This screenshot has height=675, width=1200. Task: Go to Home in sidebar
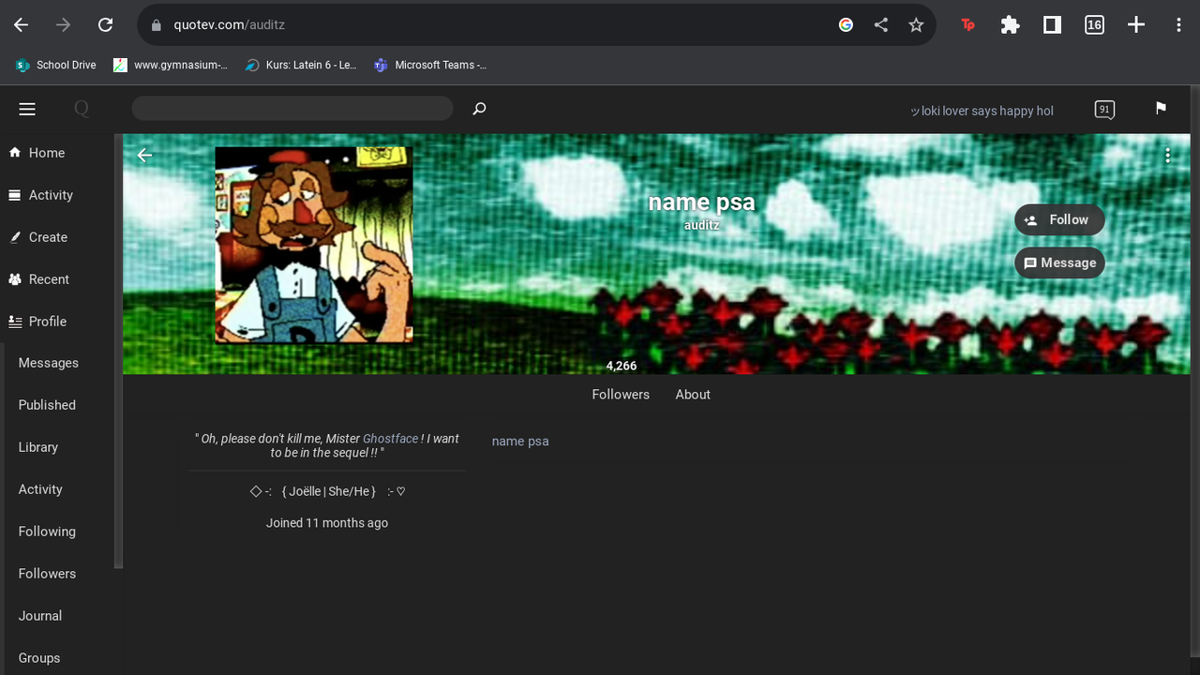[x=37, y=153]
